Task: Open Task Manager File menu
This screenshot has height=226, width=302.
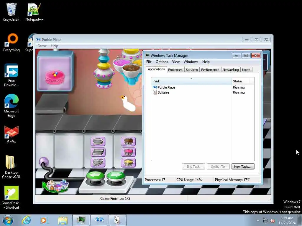Action: pos(149,62)
